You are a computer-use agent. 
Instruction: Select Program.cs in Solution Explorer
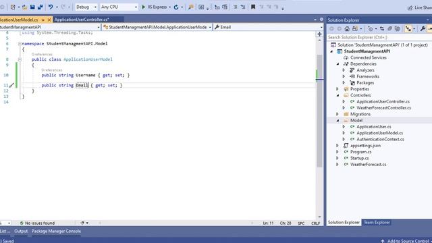click(360, 152)
